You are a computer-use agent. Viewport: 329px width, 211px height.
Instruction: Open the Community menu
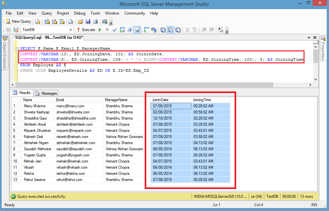135,13
